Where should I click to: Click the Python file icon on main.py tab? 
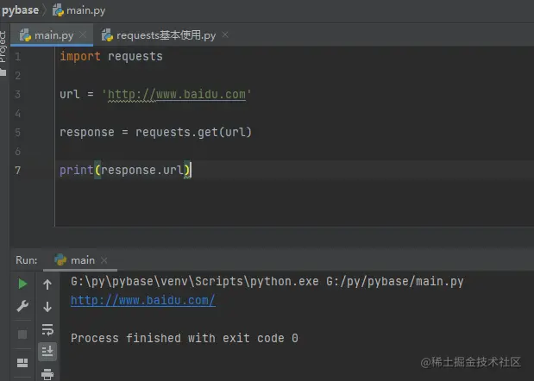(x=25, y=35)
